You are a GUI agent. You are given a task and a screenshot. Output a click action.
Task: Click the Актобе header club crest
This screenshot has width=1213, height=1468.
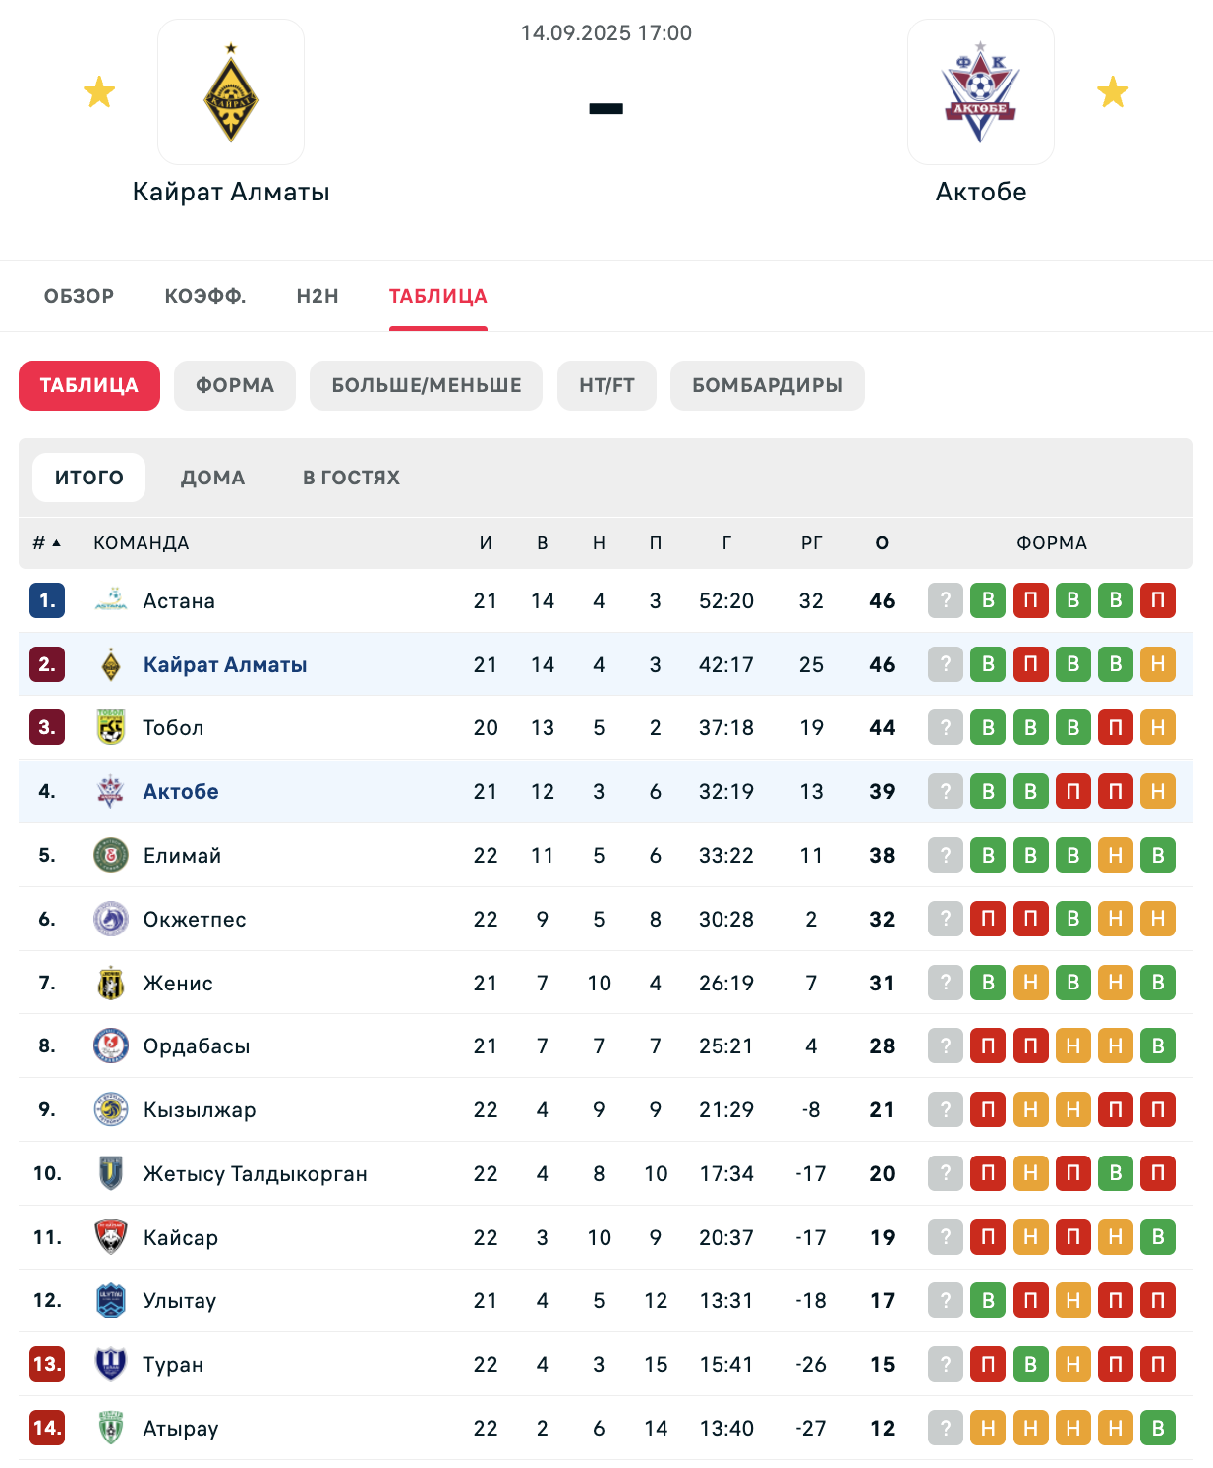click(981, 92)
